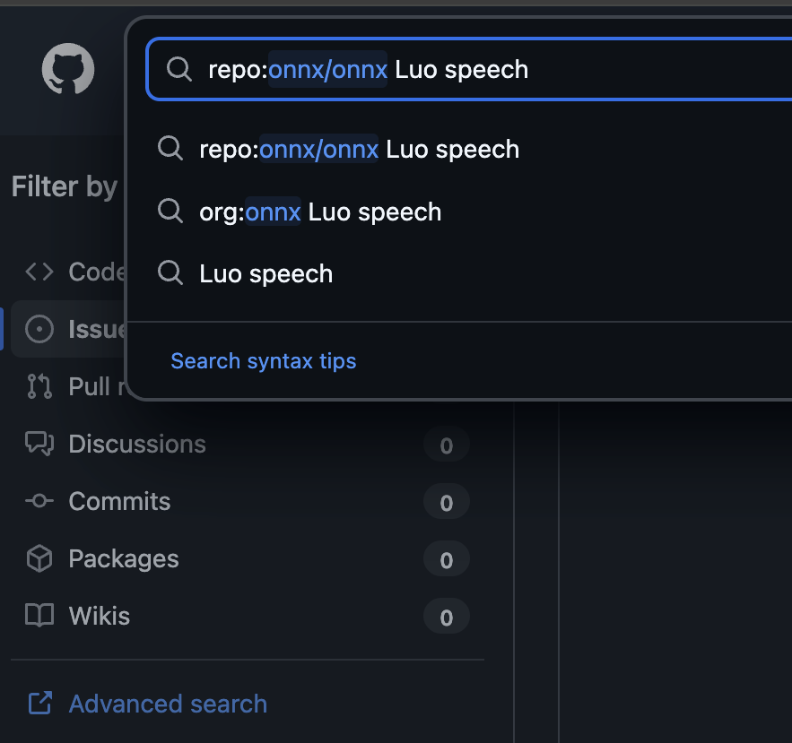The width and height of the screenshot is (792, 743).
Task: Select suggestion "org:onnx Luo speech"
Action: pos(320,212)
